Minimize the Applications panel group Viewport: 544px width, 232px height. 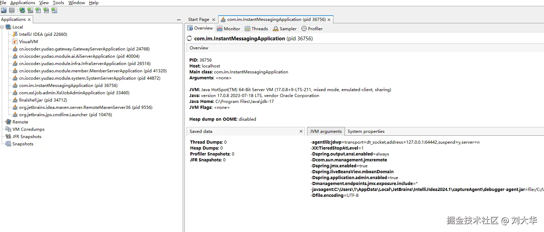179,20
